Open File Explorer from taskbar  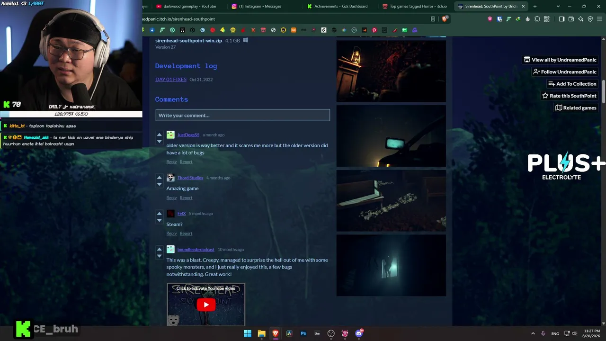click(x=261, y=333)
